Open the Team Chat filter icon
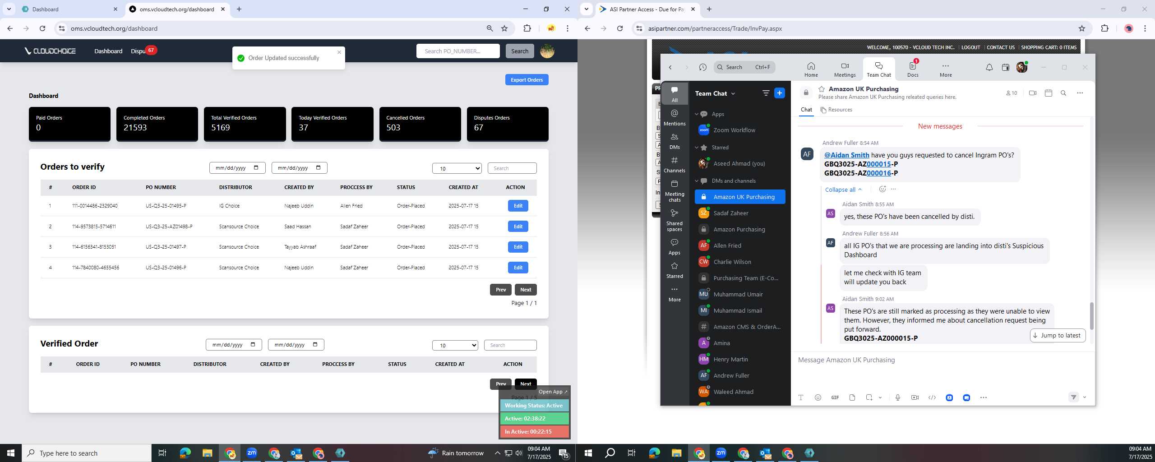The width and height of the screenshot is (1155, 462). 766,93
